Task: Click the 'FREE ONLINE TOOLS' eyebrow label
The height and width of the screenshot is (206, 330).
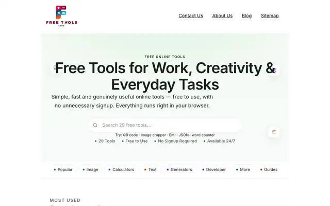Action: coord(165,57)
